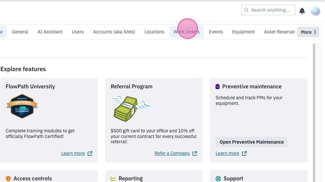
Task: Click the Access controls shield icon
Action: tap(8, 178)
